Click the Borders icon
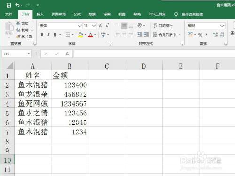Image resolution: width=235 pixels, height=176 pixels. tap(68, 35)
